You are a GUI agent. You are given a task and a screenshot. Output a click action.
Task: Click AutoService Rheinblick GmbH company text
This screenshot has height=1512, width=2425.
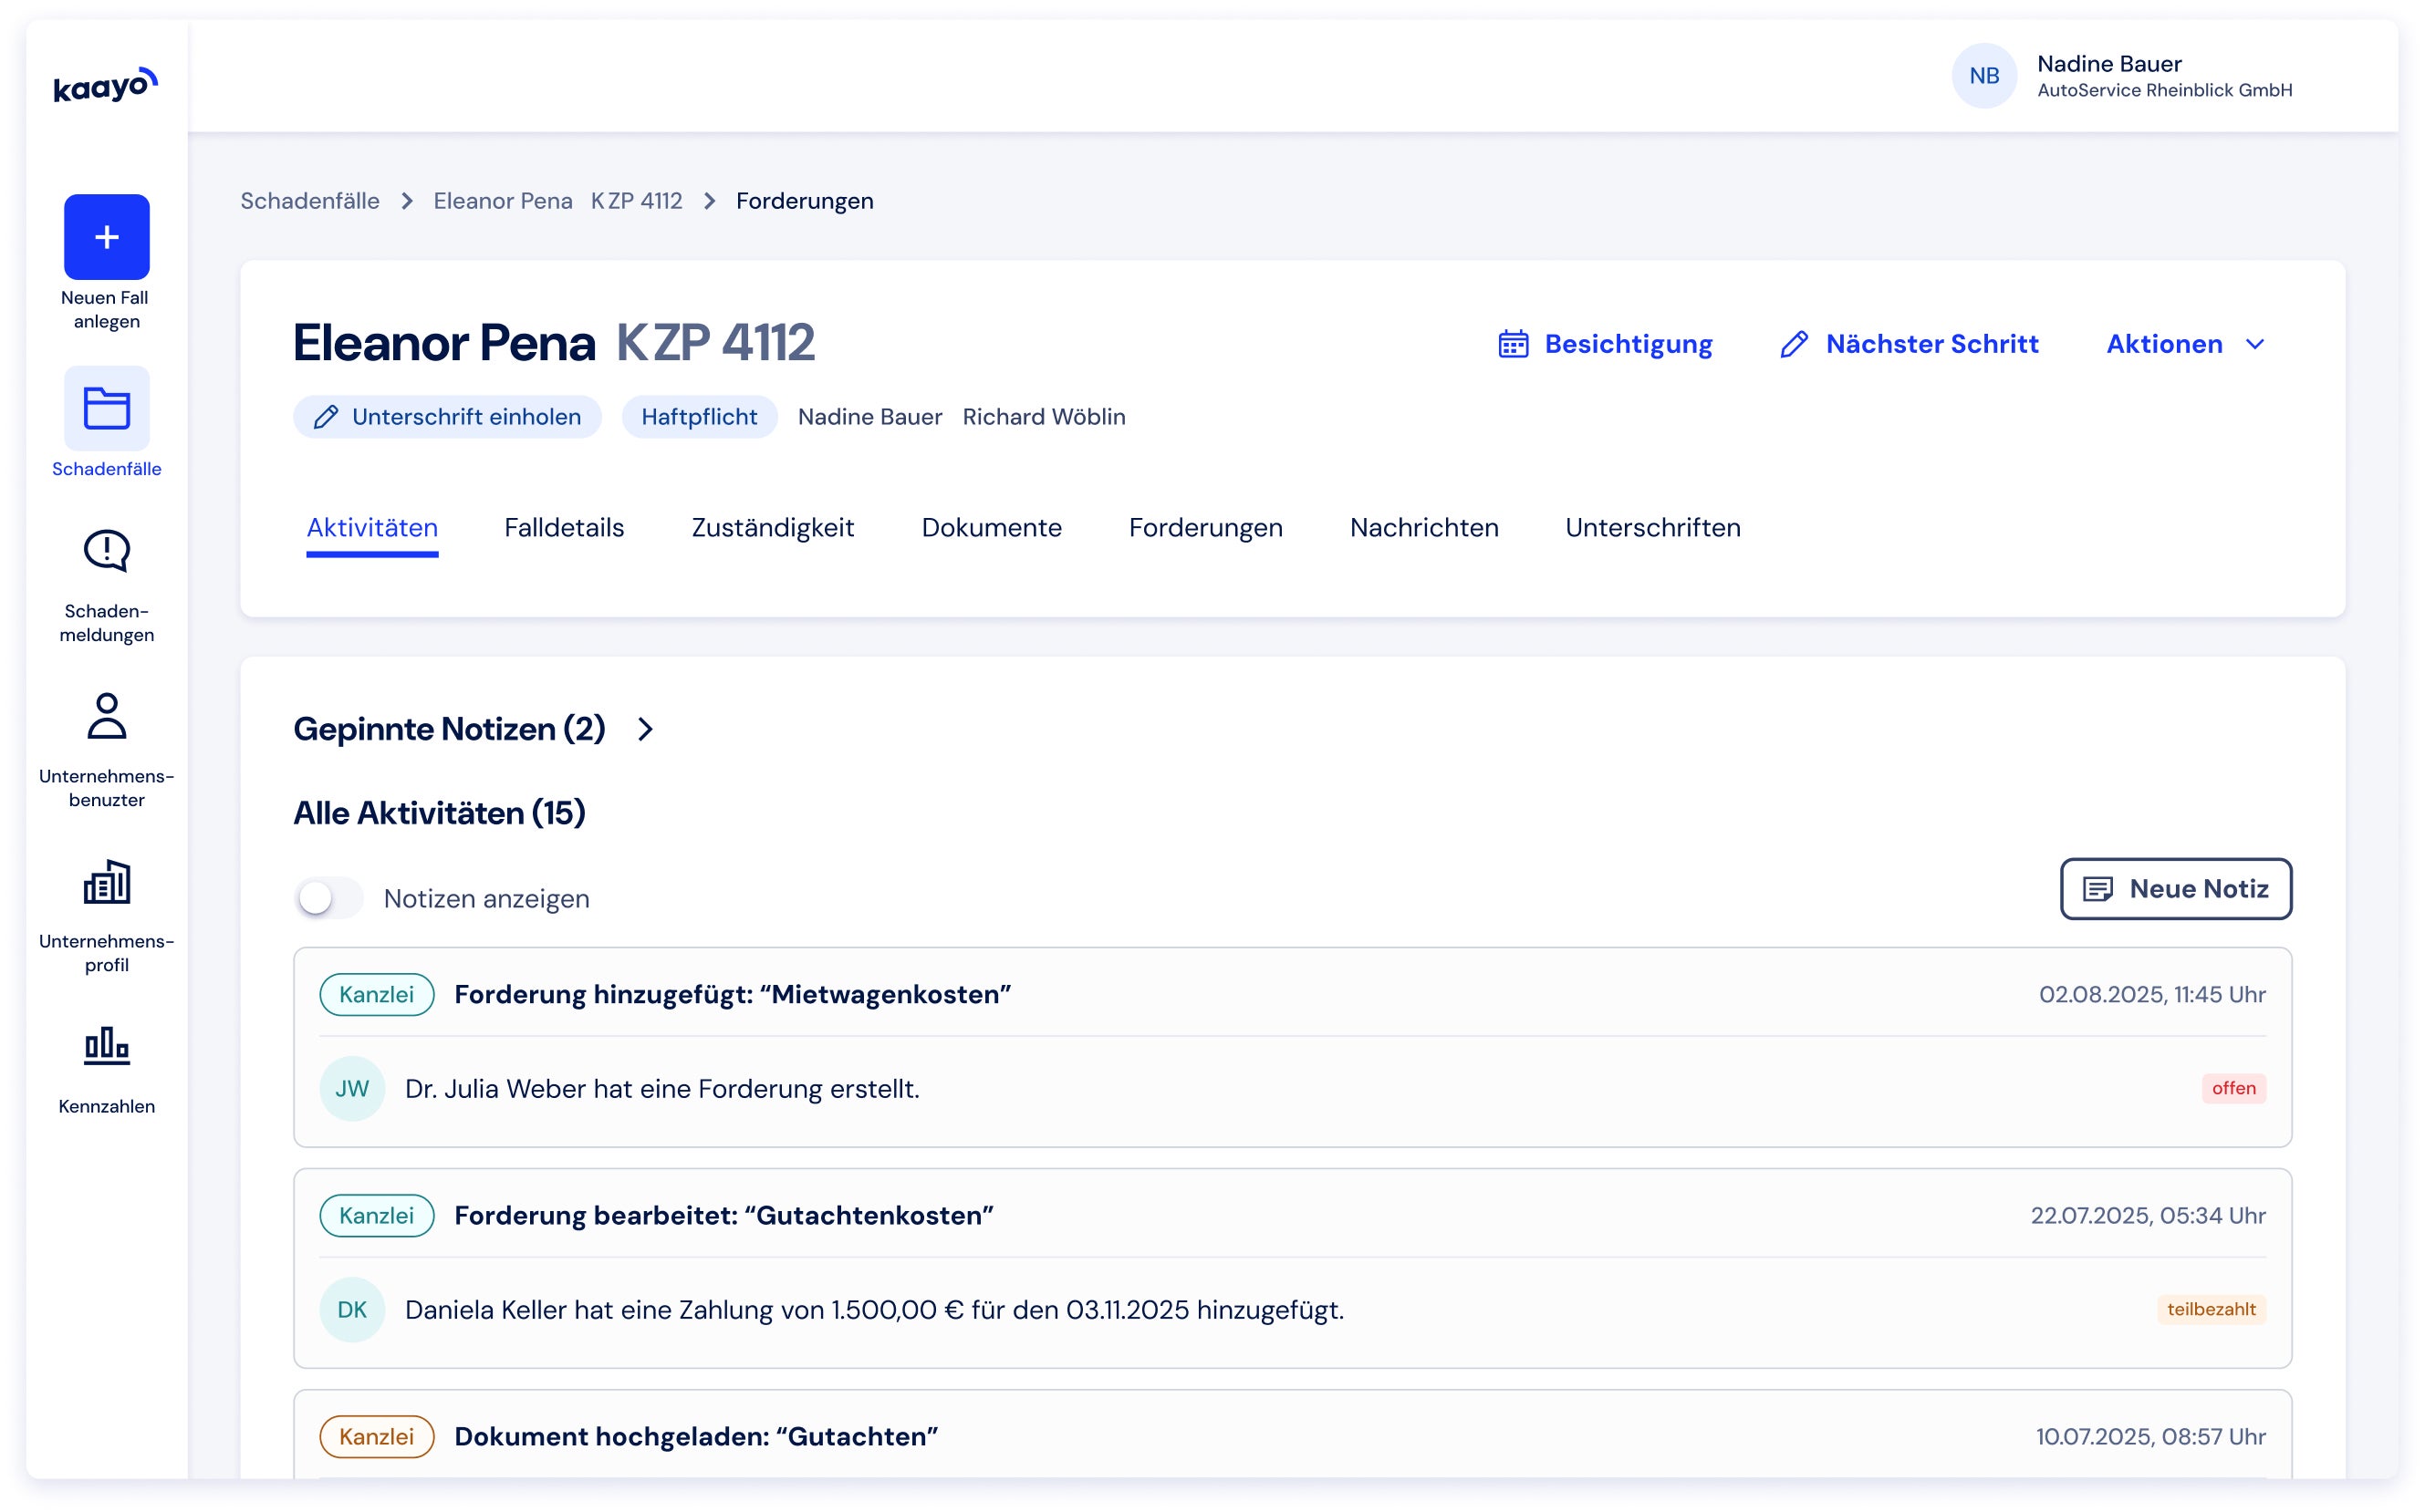click(2165, 91)
